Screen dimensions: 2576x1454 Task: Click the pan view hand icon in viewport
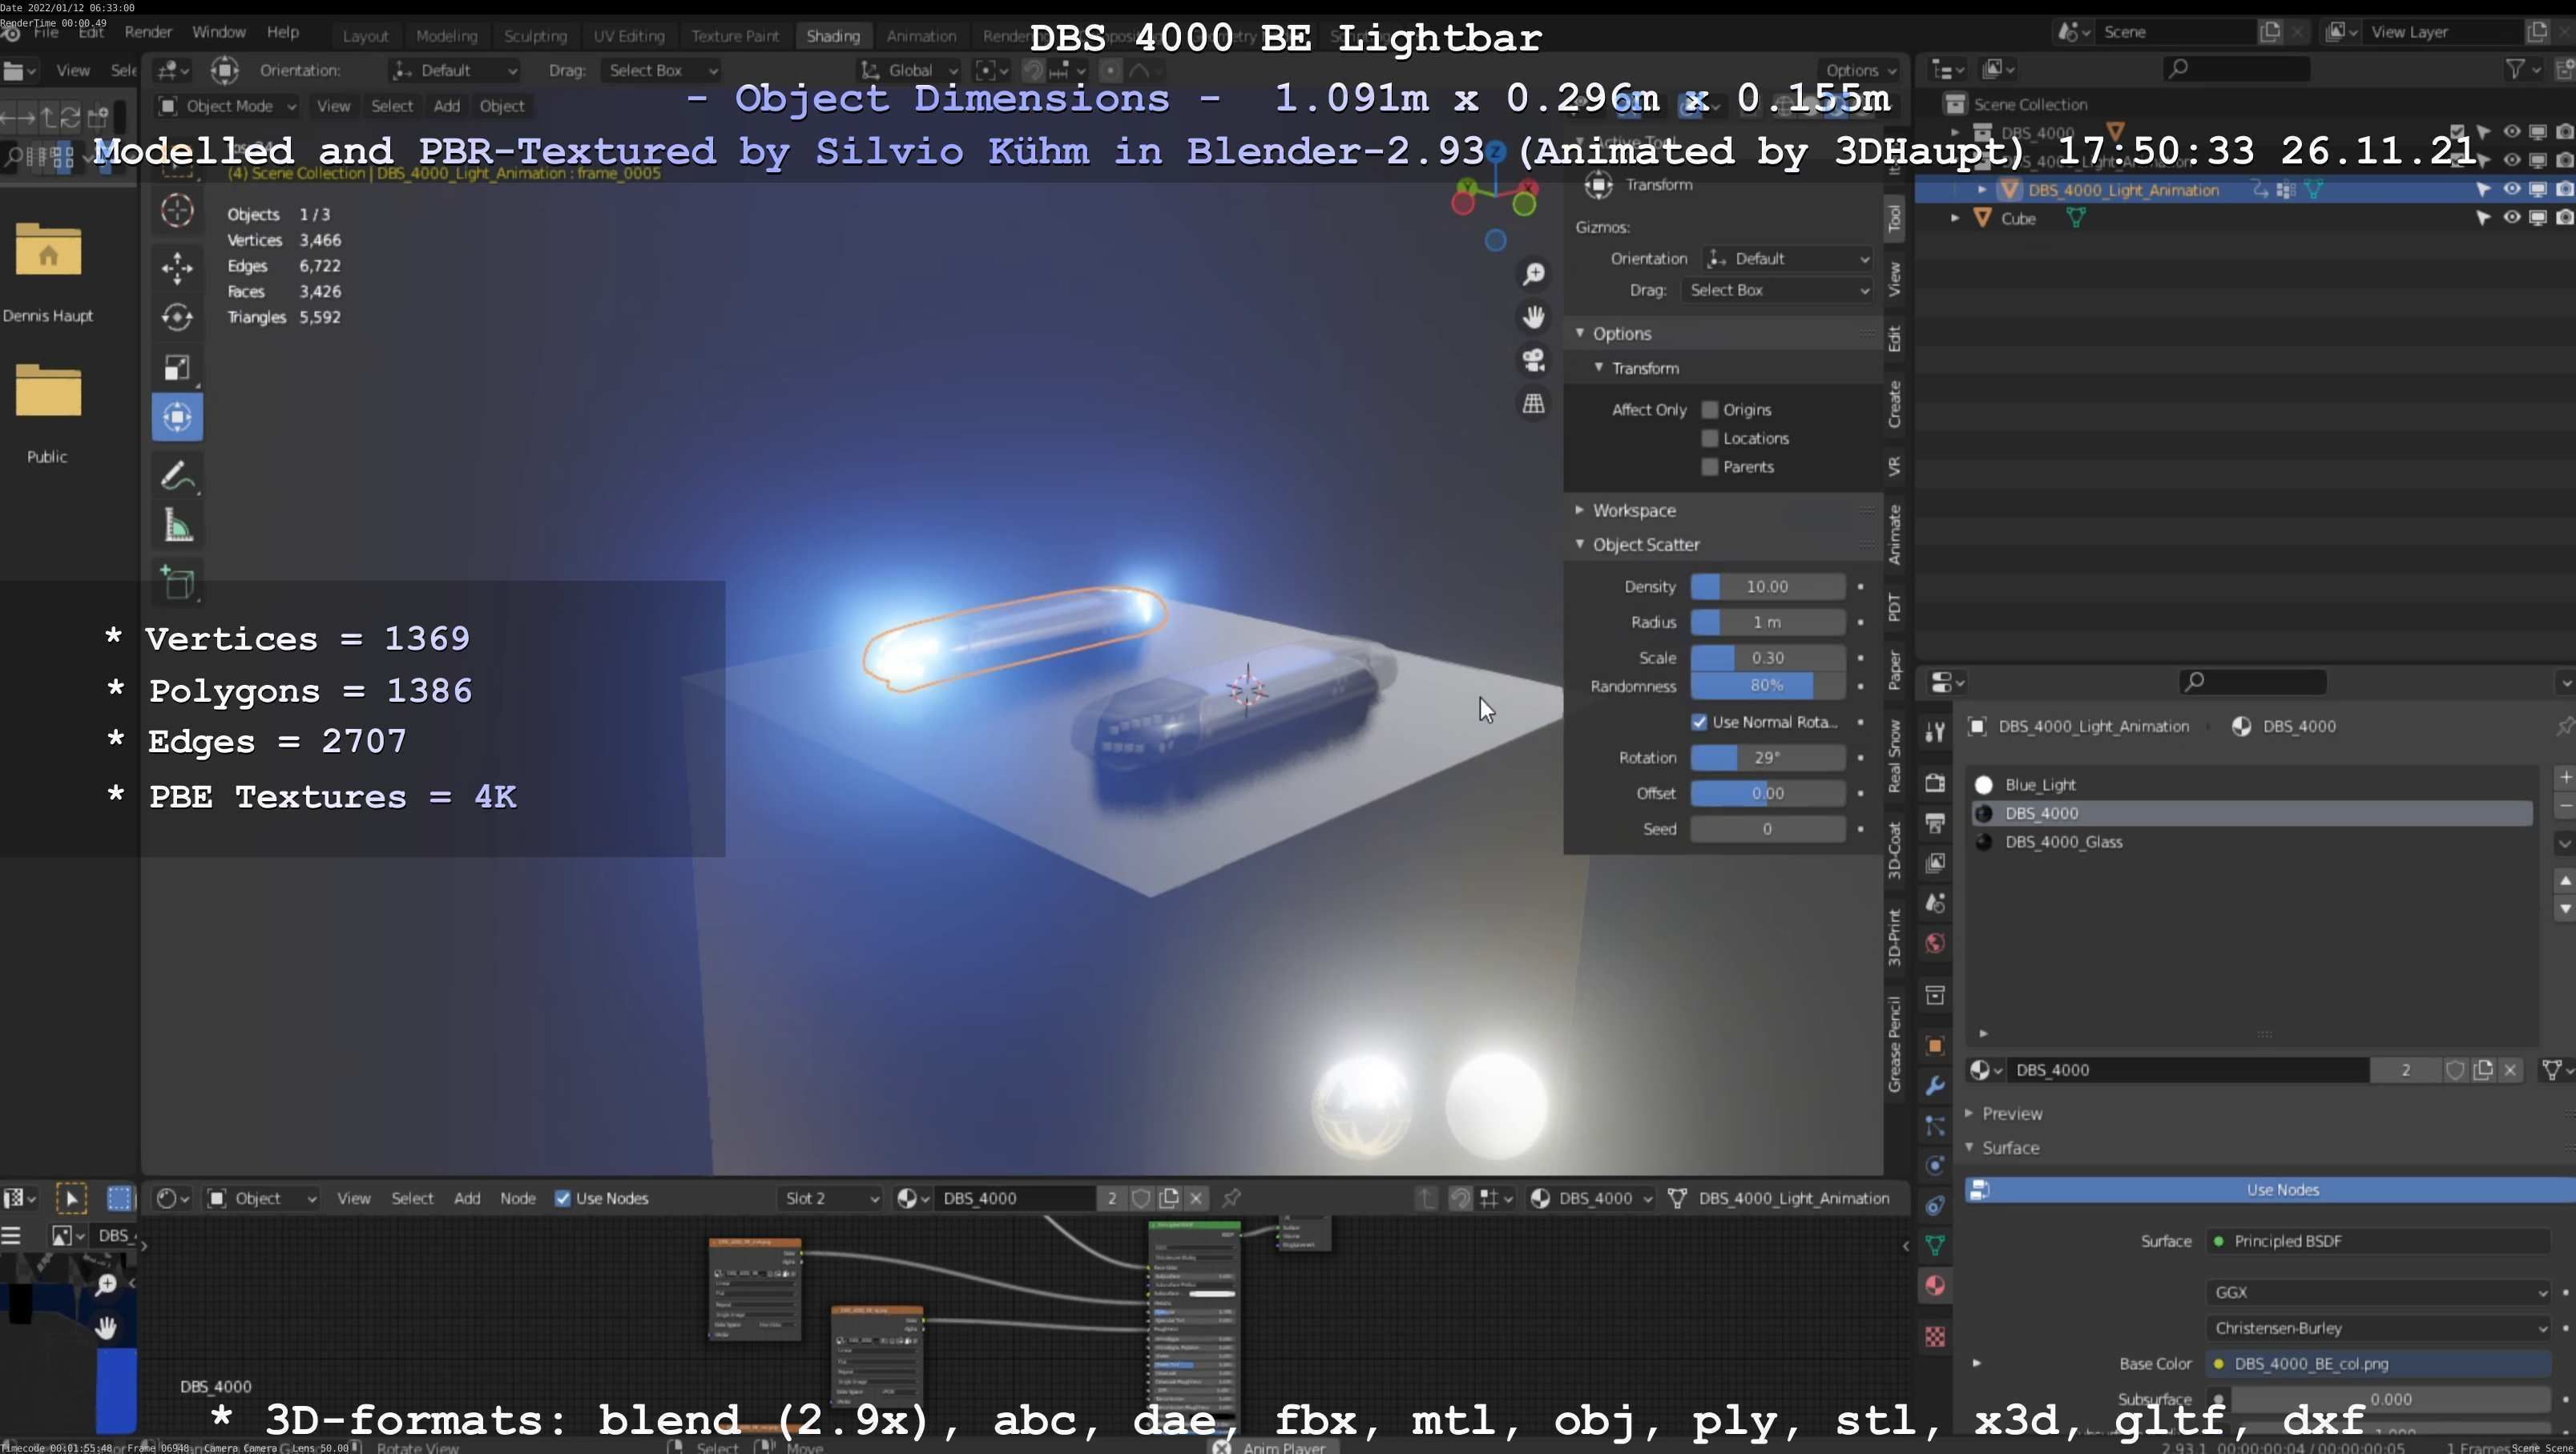pyautogui.click(x=1533, y=317)
